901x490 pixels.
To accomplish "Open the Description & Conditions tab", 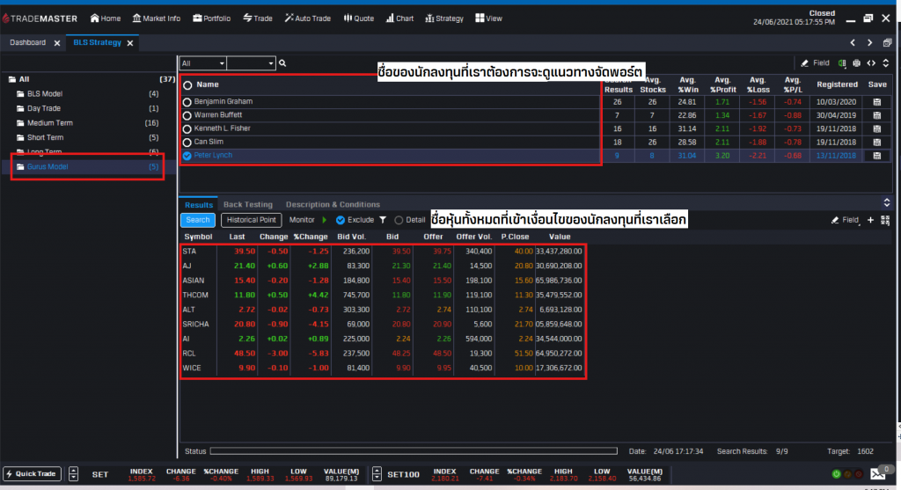I will (333, 204).
